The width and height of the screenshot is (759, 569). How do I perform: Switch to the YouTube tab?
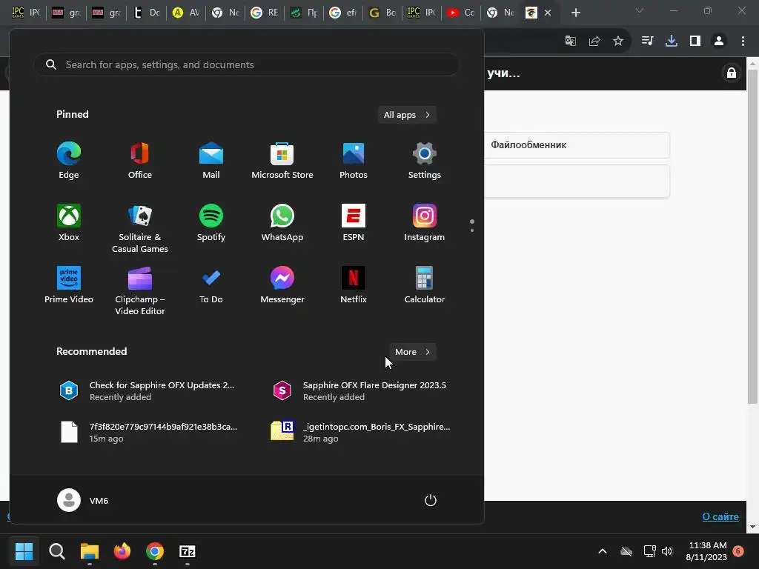[460, 13]
